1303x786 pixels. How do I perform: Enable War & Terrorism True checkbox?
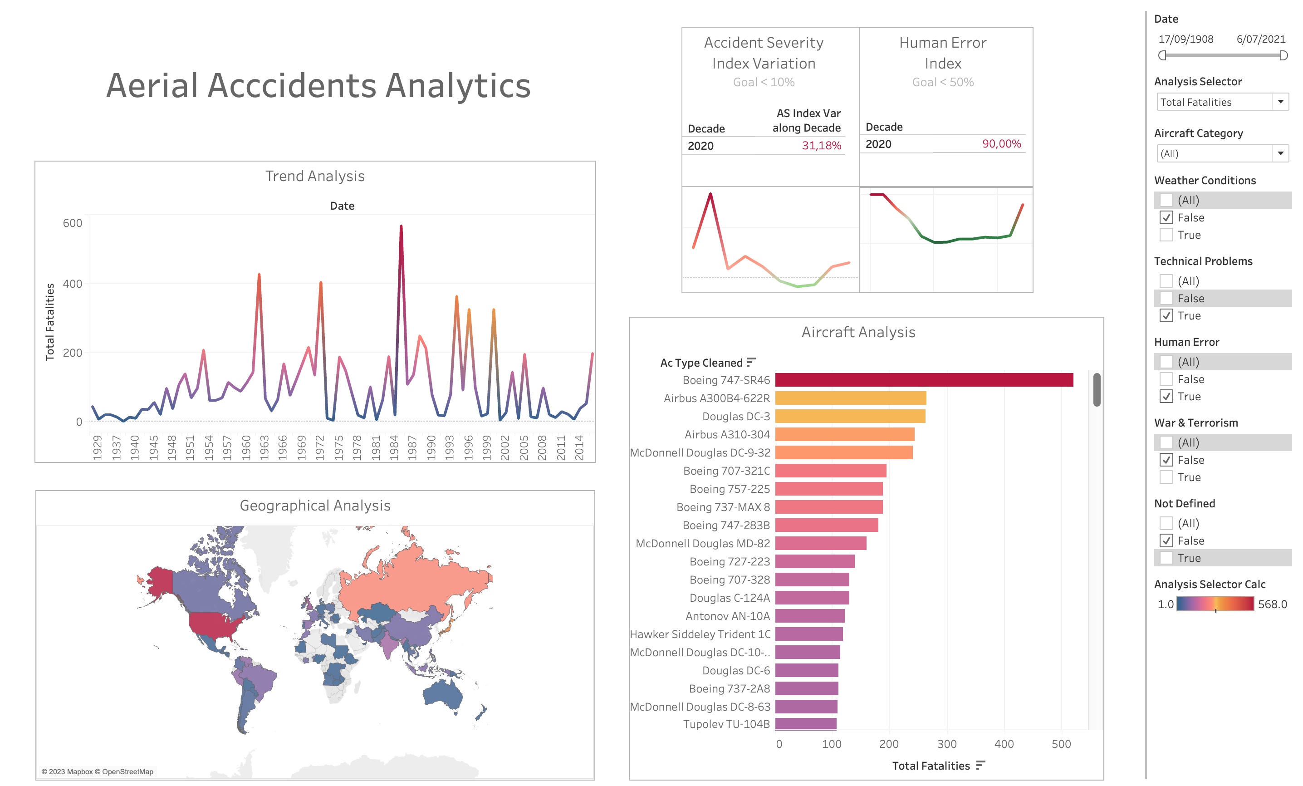pos(1166,477)
